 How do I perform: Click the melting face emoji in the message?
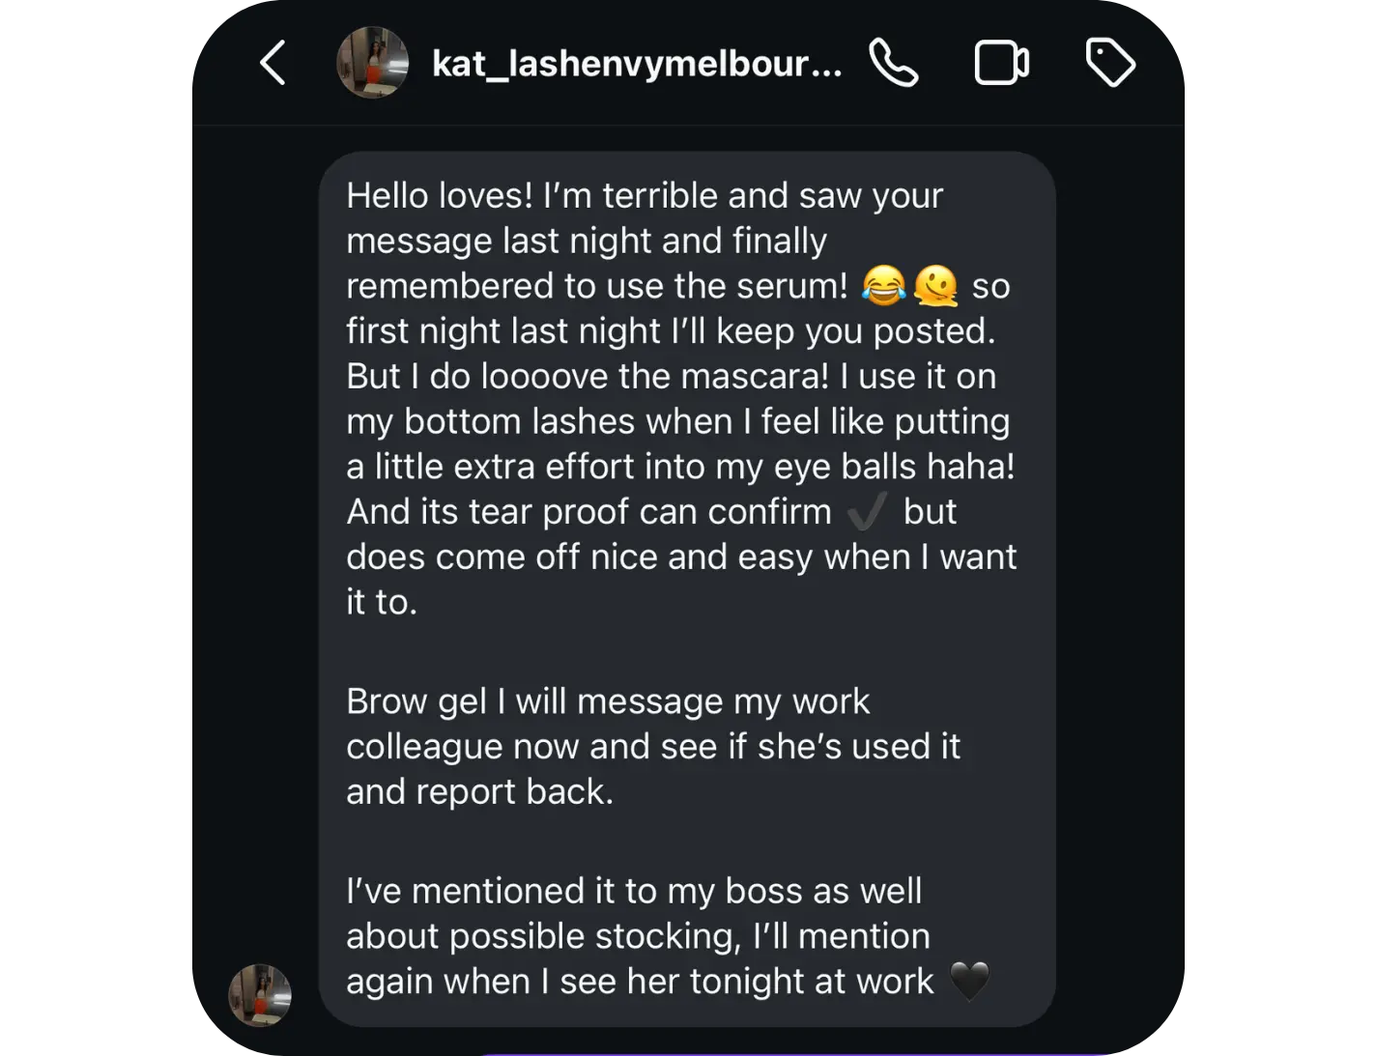[934, 286]
